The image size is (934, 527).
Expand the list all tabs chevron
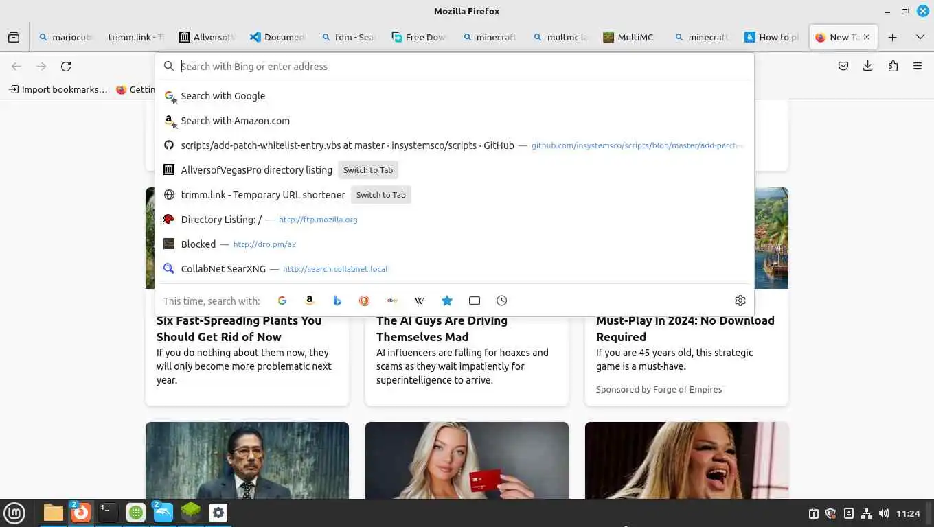(x=920, y=37)
